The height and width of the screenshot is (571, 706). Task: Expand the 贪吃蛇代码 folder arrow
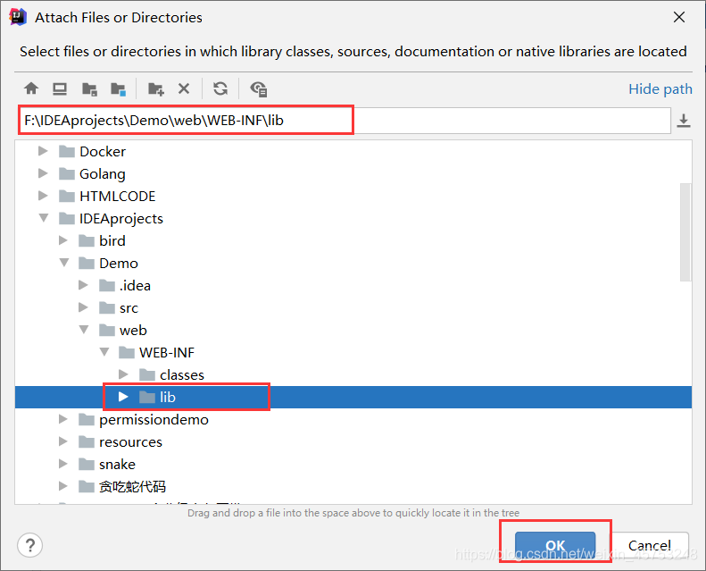point(63,486)
